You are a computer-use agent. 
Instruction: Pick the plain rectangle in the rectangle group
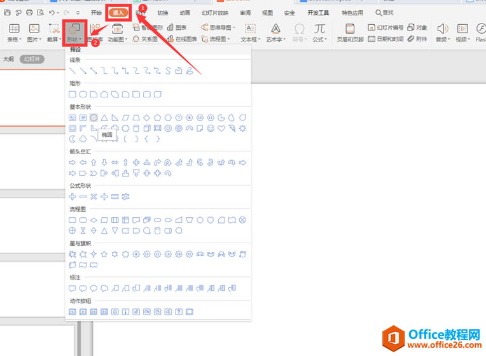(x=73, y=94)
